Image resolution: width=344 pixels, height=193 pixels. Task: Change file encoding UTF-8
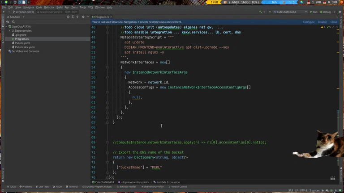coord(304,190)
